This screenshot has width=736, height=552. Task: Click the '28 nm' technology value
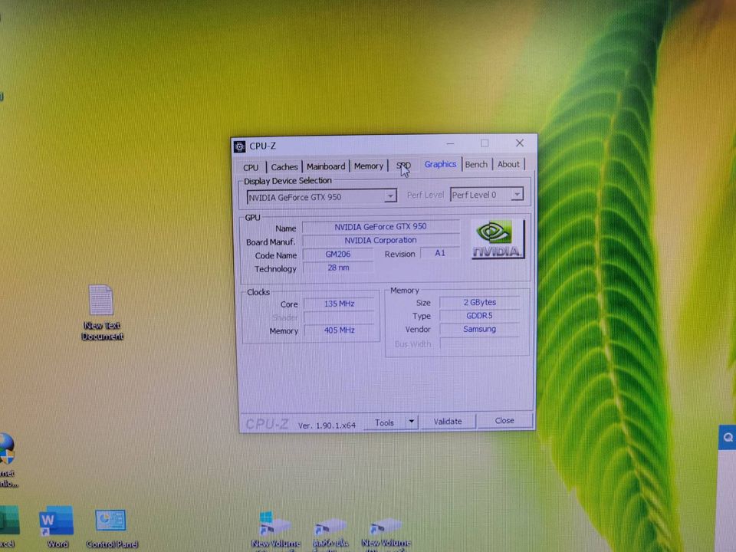[338, 268]
